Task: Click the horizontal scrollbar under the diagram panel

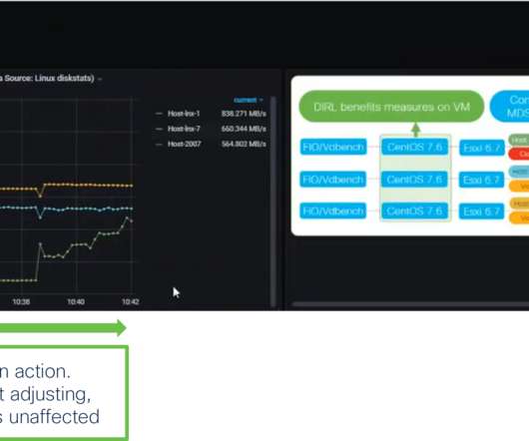Action: pyautogui.click(x=410, y=304)
